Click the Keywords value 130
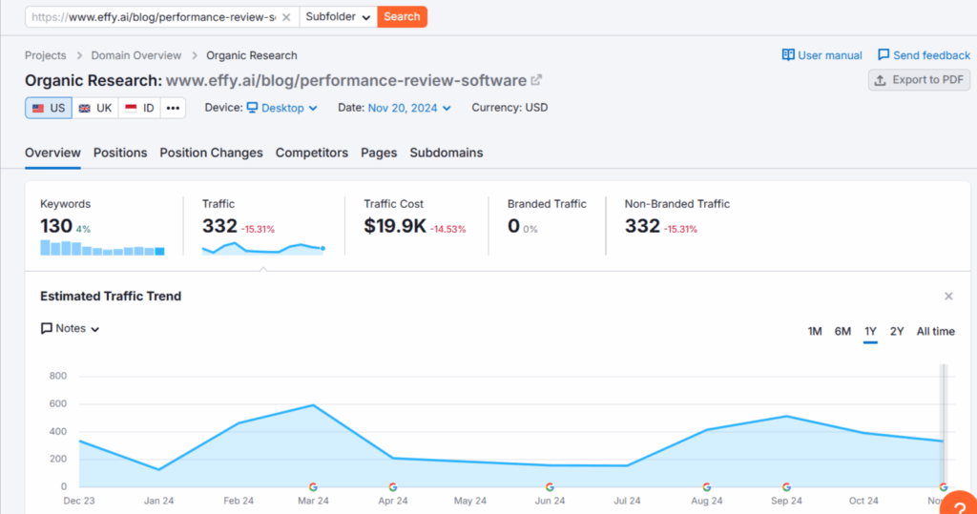Image resolution: width=977 pixels, height=514 pixels. click(x=56, y=226)
